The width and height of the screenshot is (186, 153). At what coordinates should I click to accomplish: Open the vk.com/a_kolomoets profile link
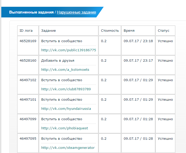point(65,69)
